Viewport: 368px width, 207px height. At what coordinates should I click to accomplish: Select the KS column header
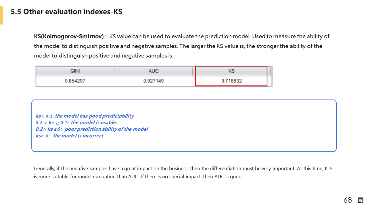231,71
